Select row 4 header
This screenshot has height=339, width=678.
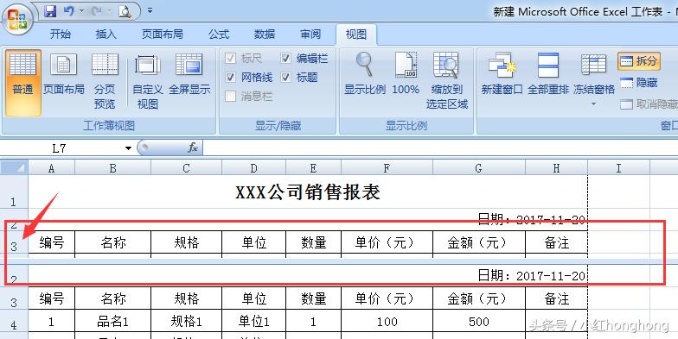[14, 321]
